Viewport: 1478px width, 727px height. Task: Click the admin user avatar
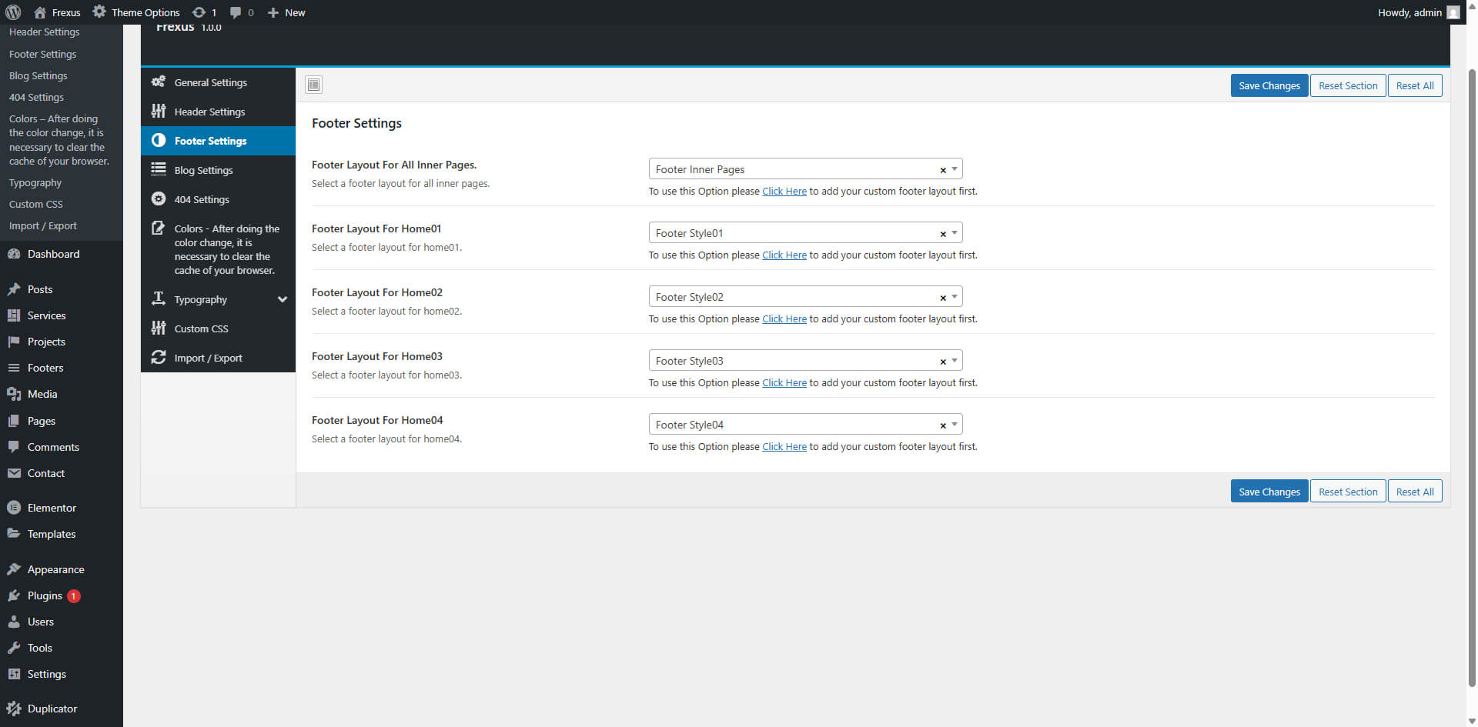pos(1453,12)
